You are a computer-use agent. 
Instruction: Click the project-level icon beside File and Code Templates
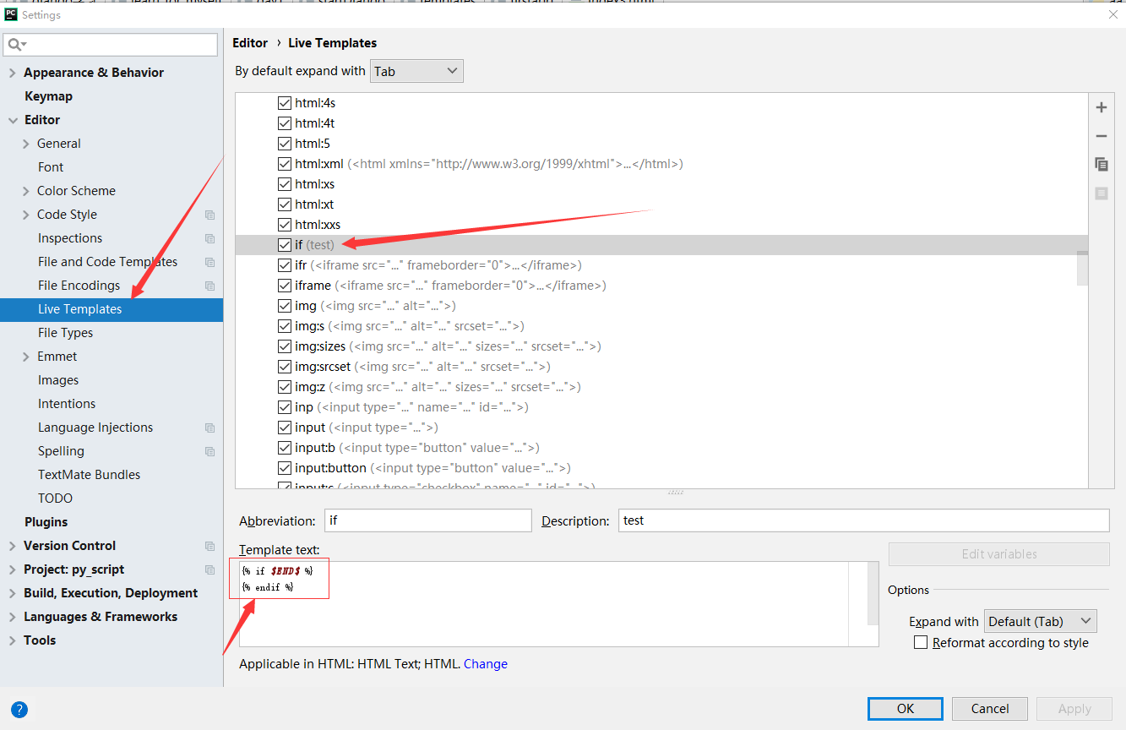(x=209, y=262)
